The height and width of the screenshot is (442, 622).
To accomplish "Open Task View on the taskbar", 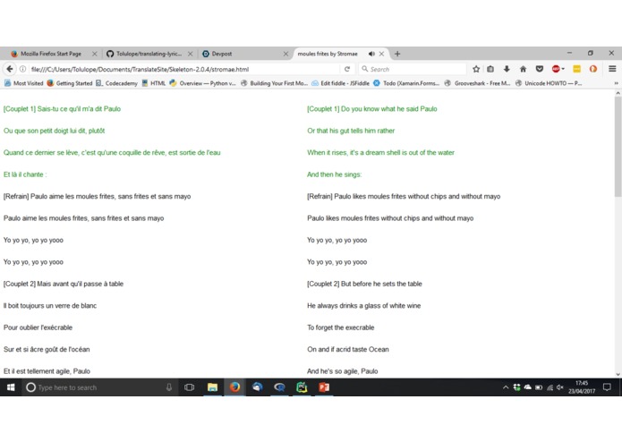I will tap(189, 387).
